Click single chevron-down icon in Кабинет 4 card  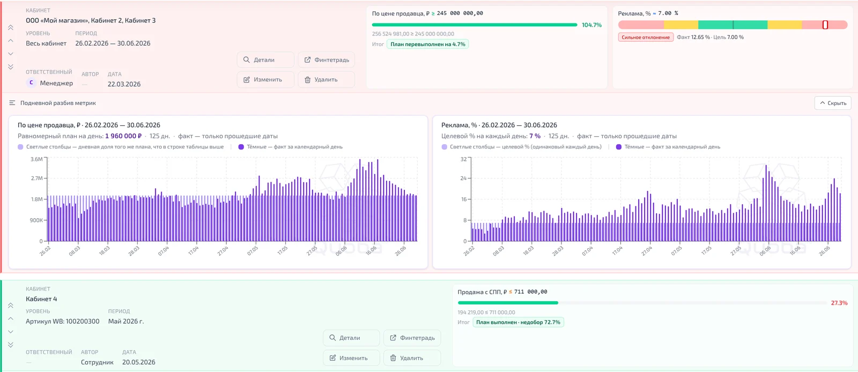tap(11, 332)
